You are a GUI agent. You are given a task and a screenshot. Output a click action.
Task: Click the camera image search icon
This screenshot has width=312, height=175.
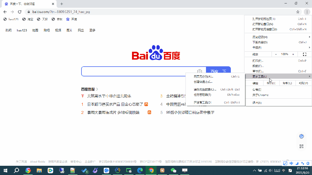[199, 71]
